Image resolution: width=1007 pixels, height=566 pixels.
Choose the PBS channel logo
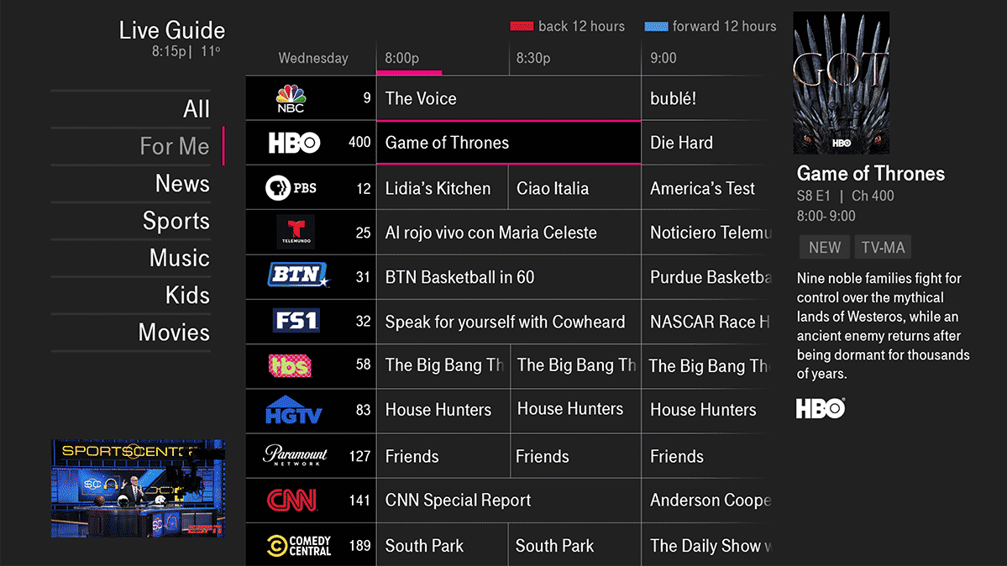tap(291, 188)
